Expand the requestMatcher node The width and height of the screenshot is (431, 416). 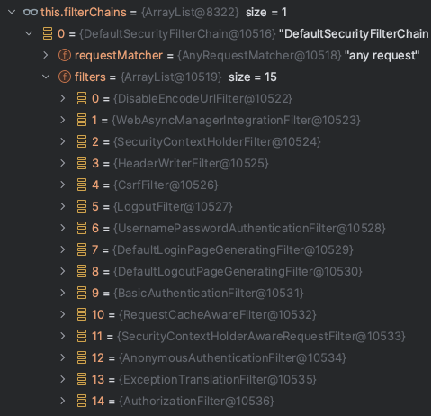coord(46,55)
